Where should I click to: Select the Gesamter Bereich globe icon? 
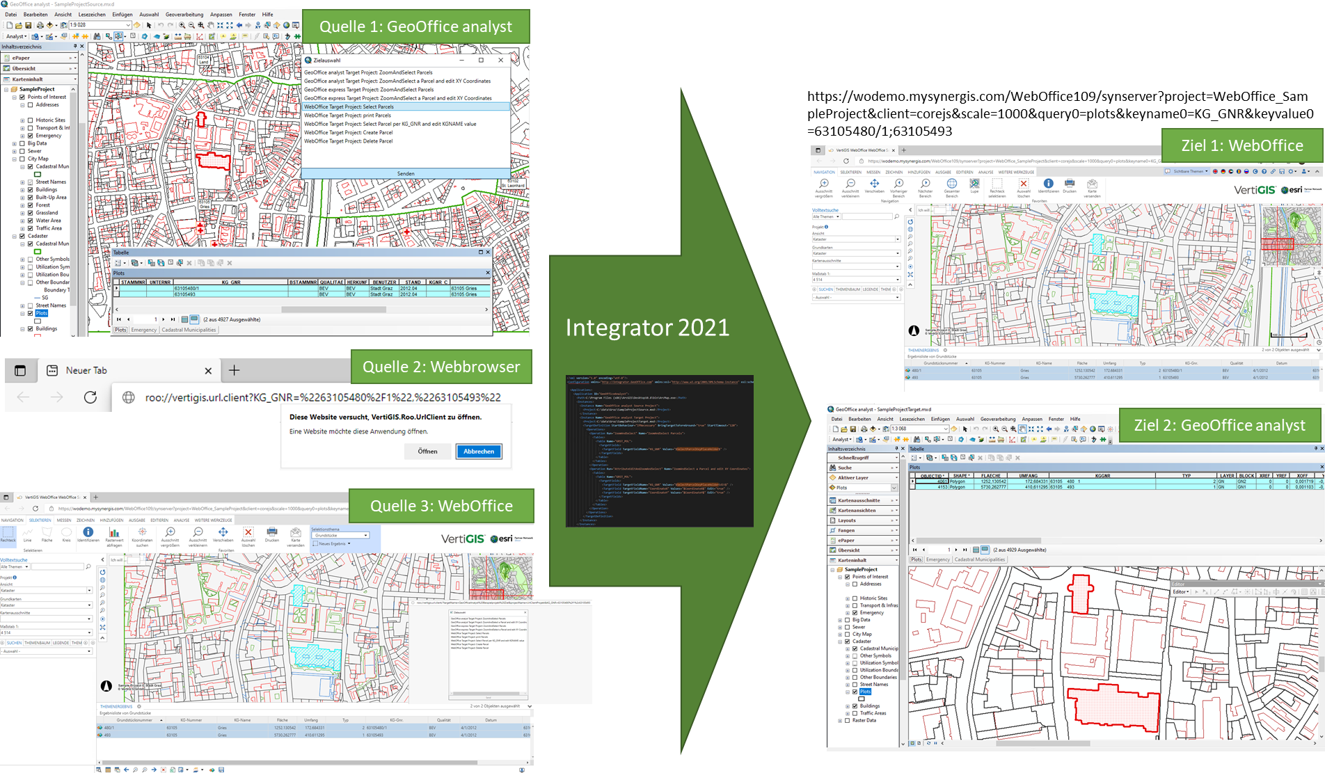point(951,184)
